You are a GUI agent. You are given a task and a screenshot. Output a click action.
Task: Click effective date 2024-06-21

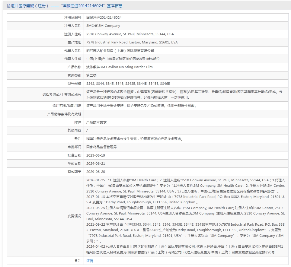pos(96,164)
